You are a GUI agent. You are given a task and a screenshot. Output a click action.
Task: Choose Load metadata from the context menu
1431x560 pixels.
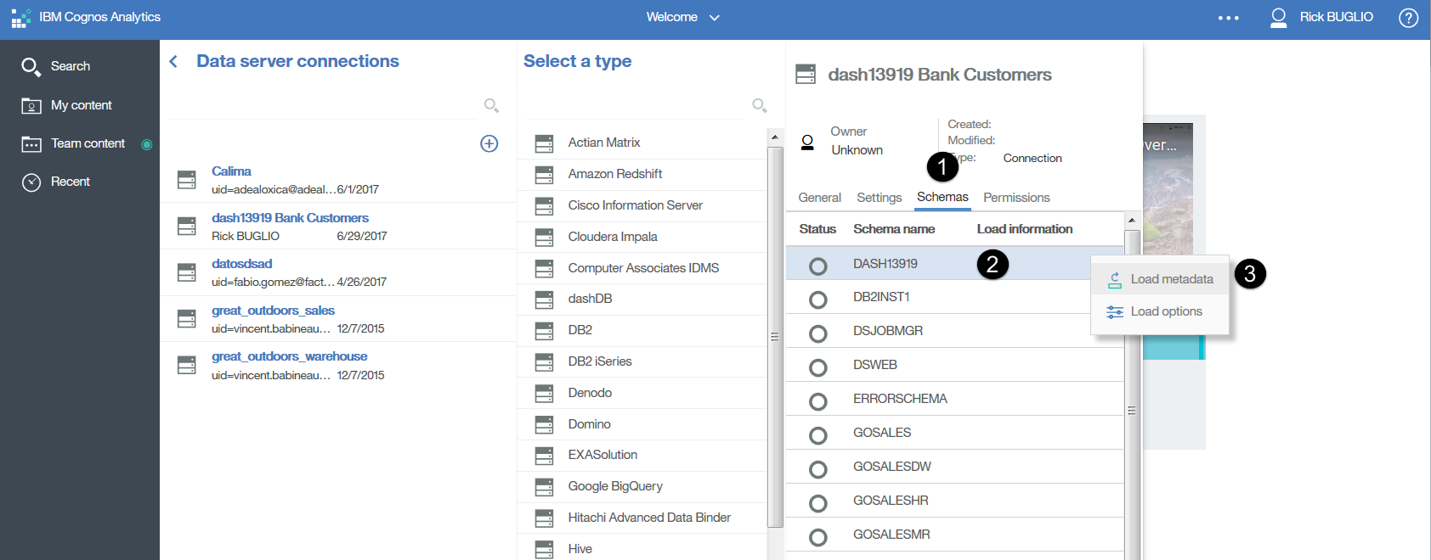(x=1160, y=279)
